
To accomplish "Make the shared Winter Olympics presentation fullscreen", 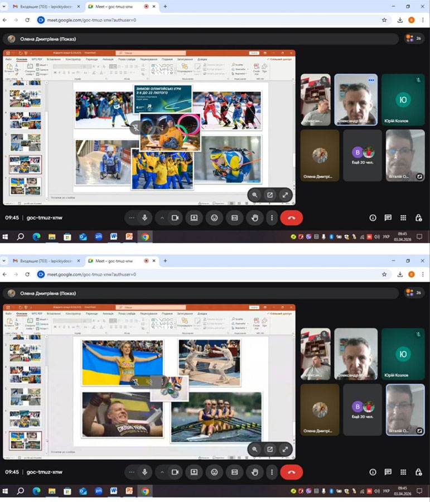I will 285,195.
